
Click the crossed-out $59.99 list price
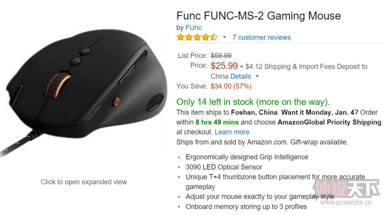[221, 56]
